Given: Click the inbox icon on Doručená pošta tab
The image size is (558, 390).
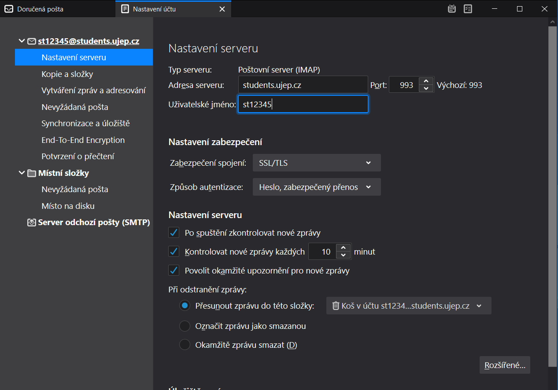Looking at the screenshot, I should [9, 9].
